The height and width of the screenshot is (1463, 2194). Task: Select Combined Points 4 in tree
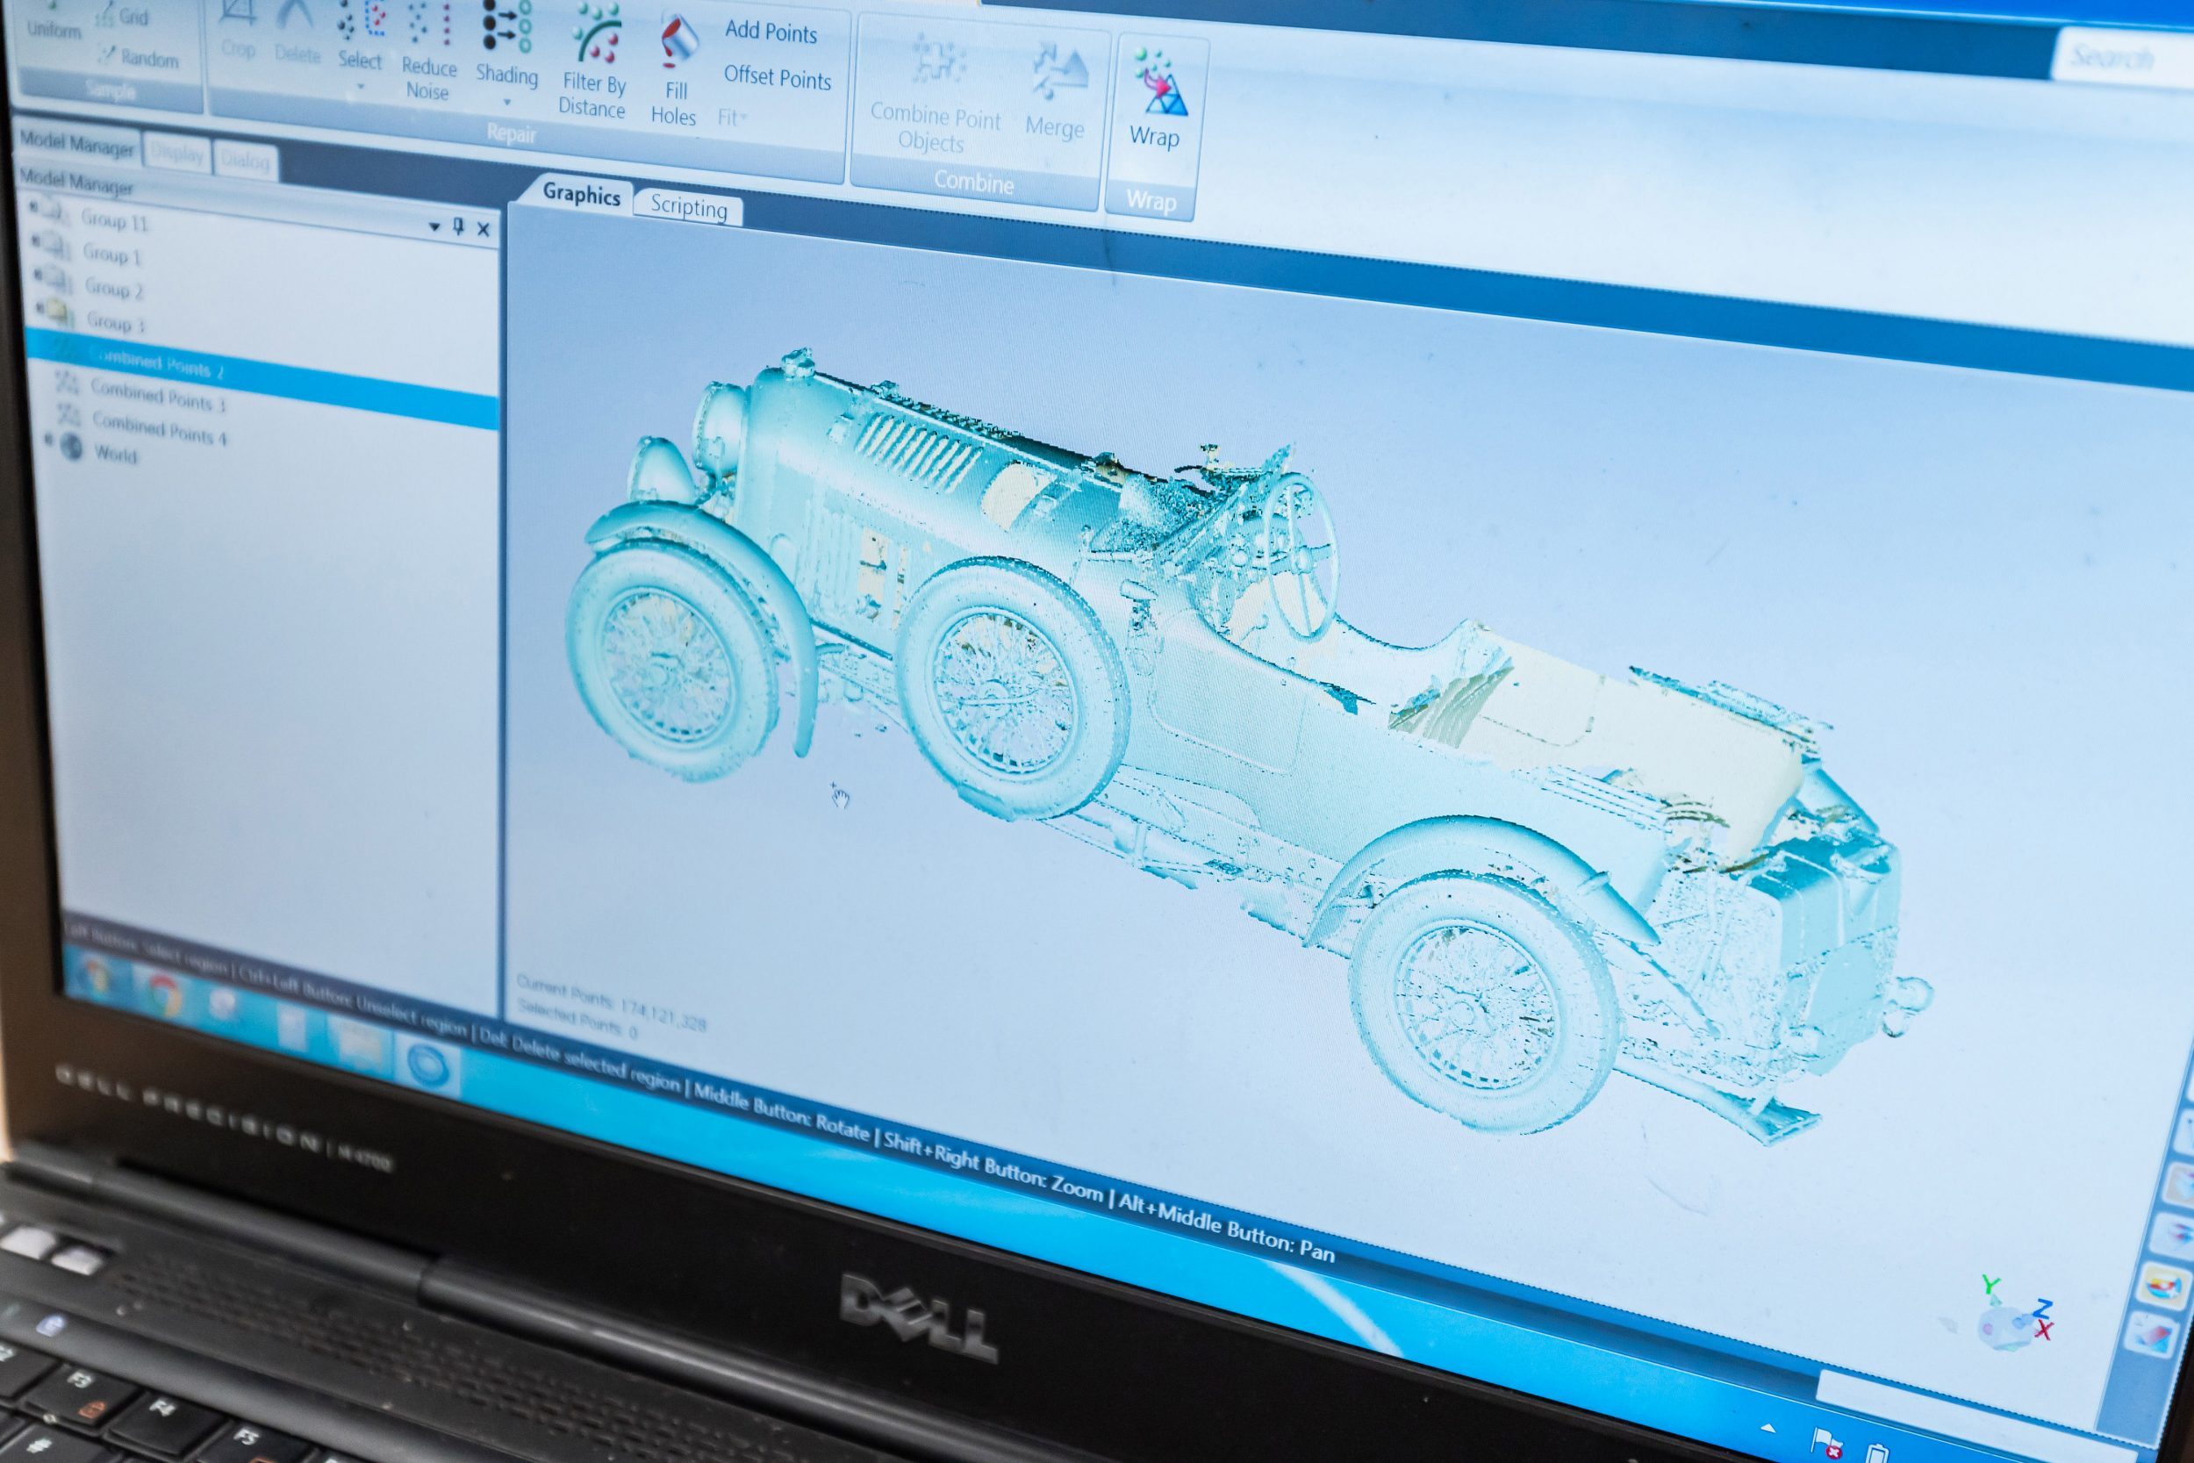pos(159,429)
